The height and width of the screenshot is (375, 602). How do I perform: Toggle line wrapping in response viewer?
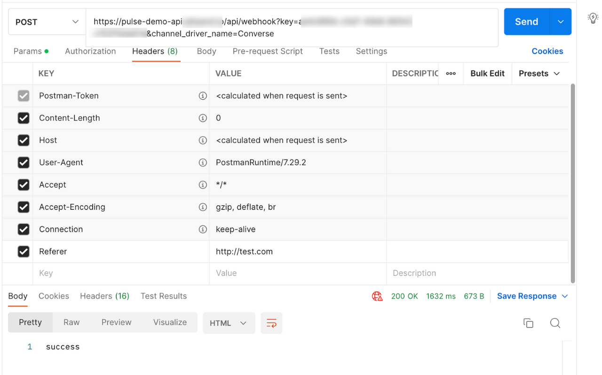pos(271,323)
